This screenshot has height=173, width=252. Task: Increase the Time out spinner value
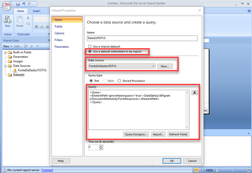(101, 146)
